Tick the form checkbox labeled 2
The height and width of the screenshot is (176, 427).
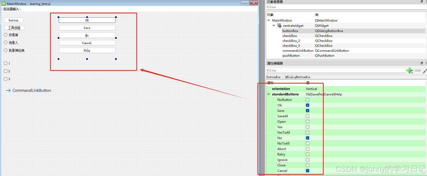pyautogui.click(x=5, y=71)
